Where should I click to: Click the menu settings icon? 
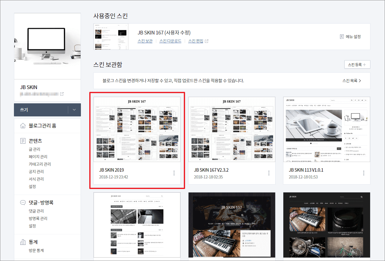(342, 37)
